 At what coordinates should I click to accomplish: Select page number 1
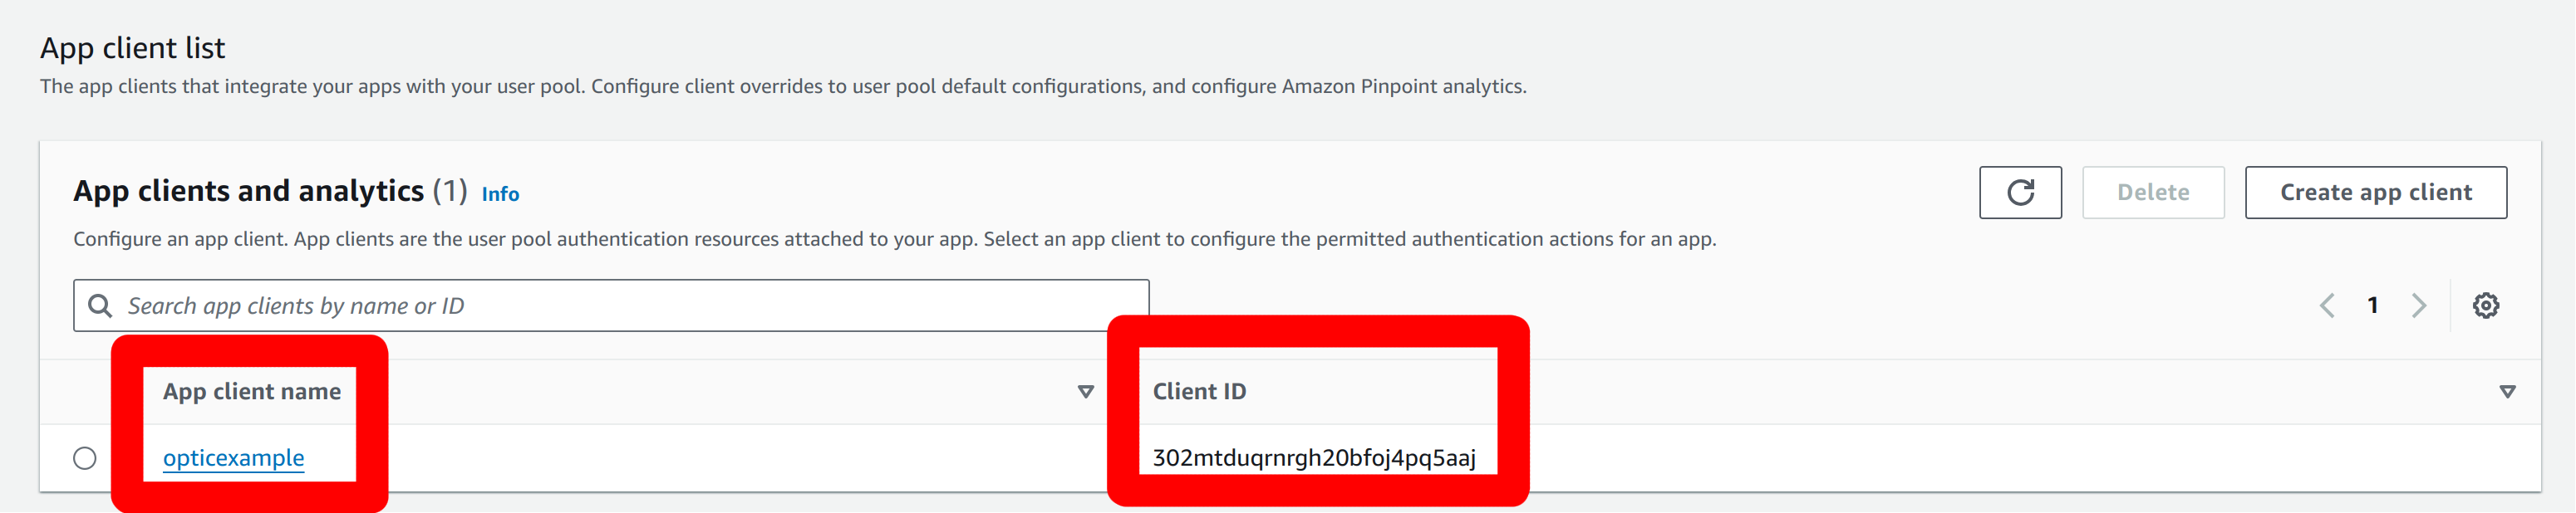coord(2372,305)
